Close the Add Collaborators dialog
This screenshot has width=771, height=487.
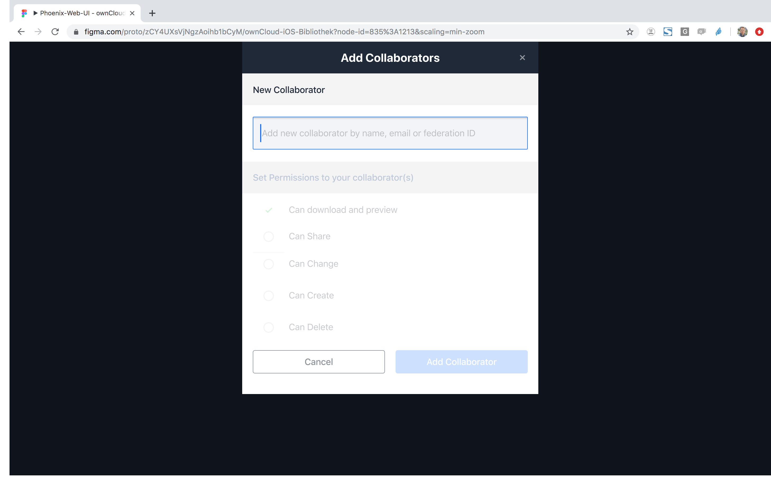point(522,58)
